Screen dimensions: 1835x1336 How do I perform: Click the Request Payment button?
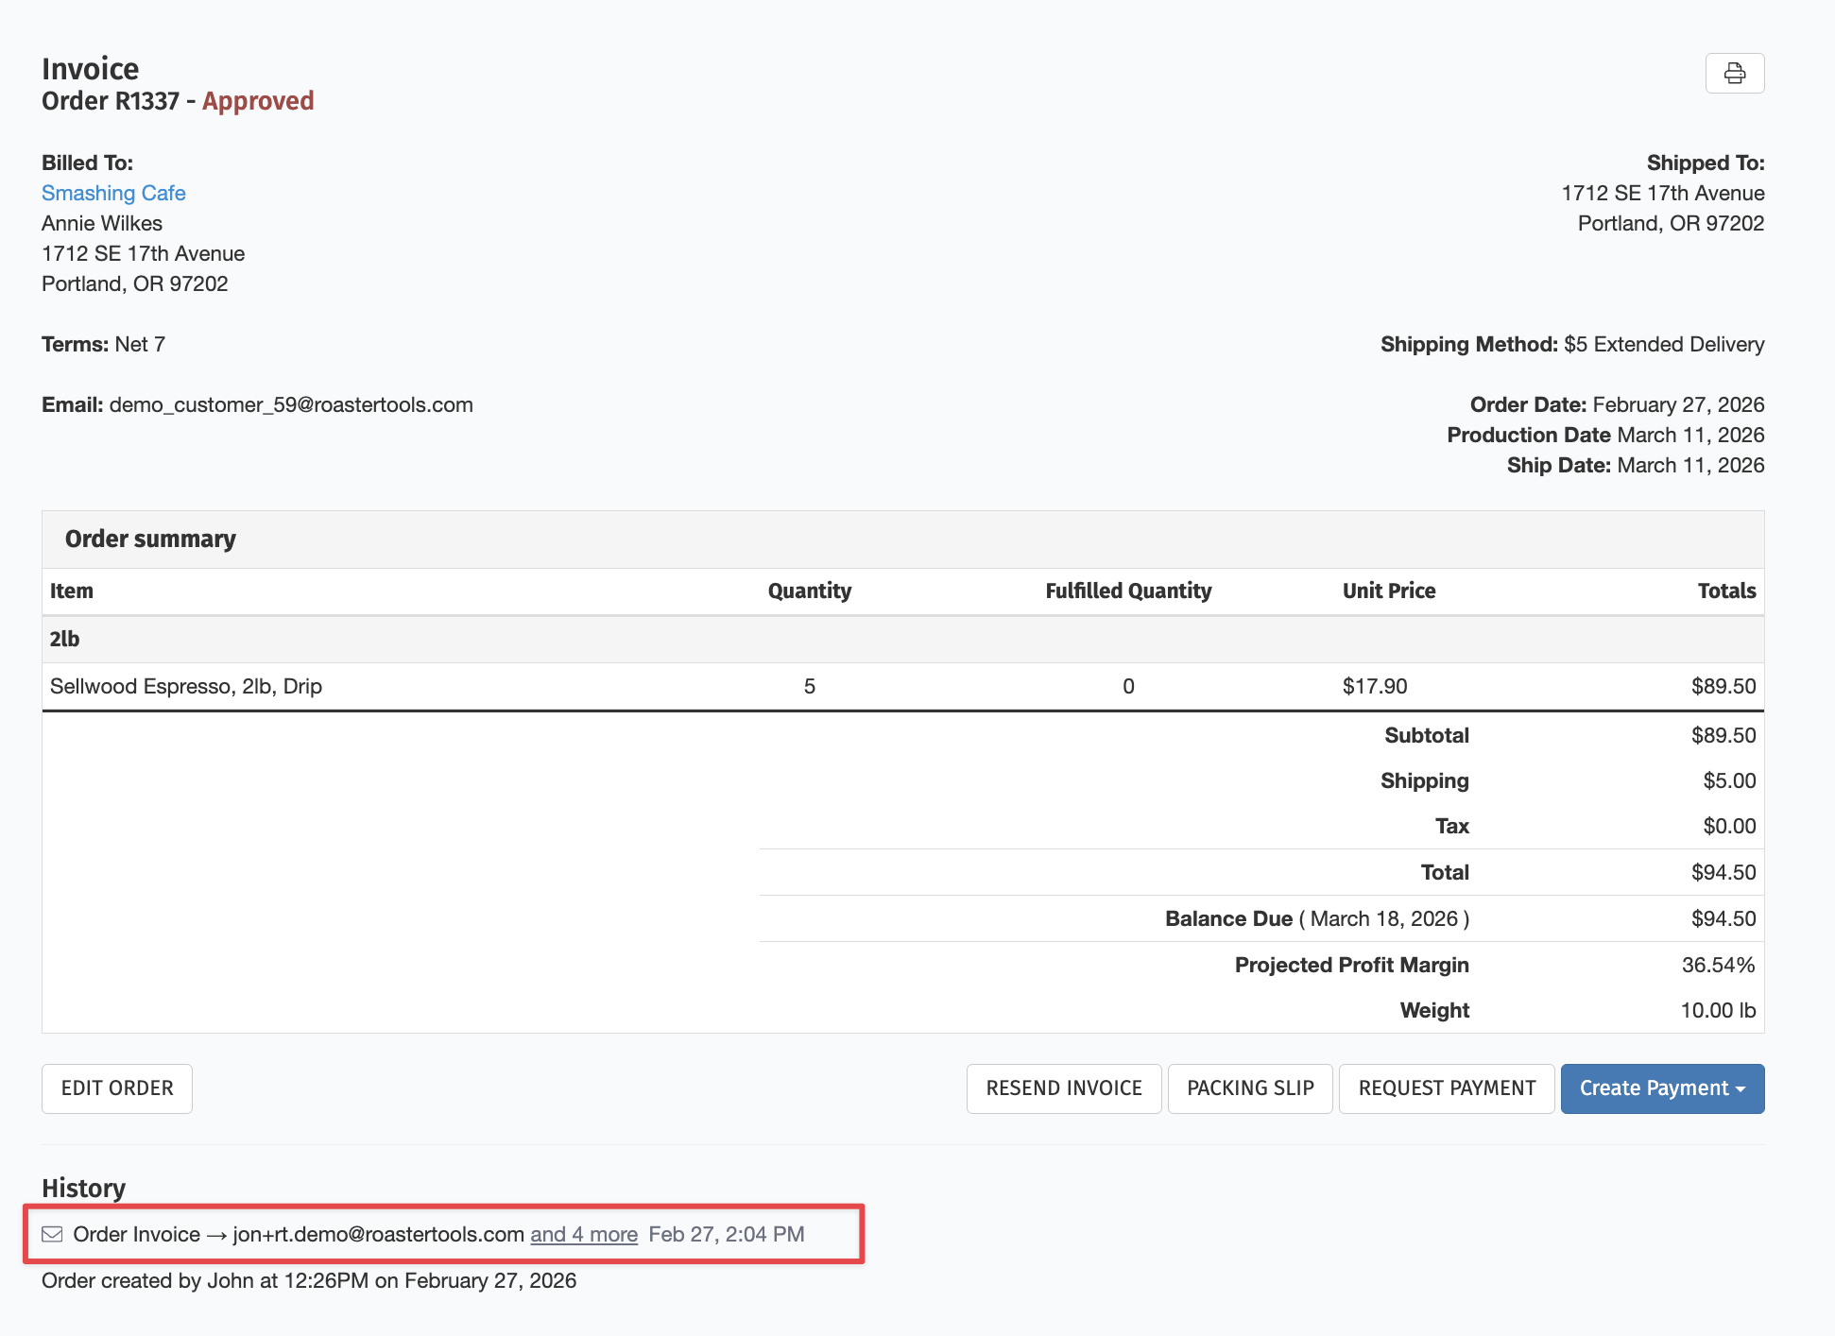(1446, 1088)
